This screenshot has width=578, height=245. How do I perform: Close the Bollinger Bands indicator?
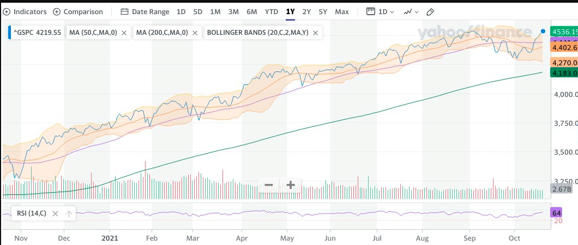(316, 33)
